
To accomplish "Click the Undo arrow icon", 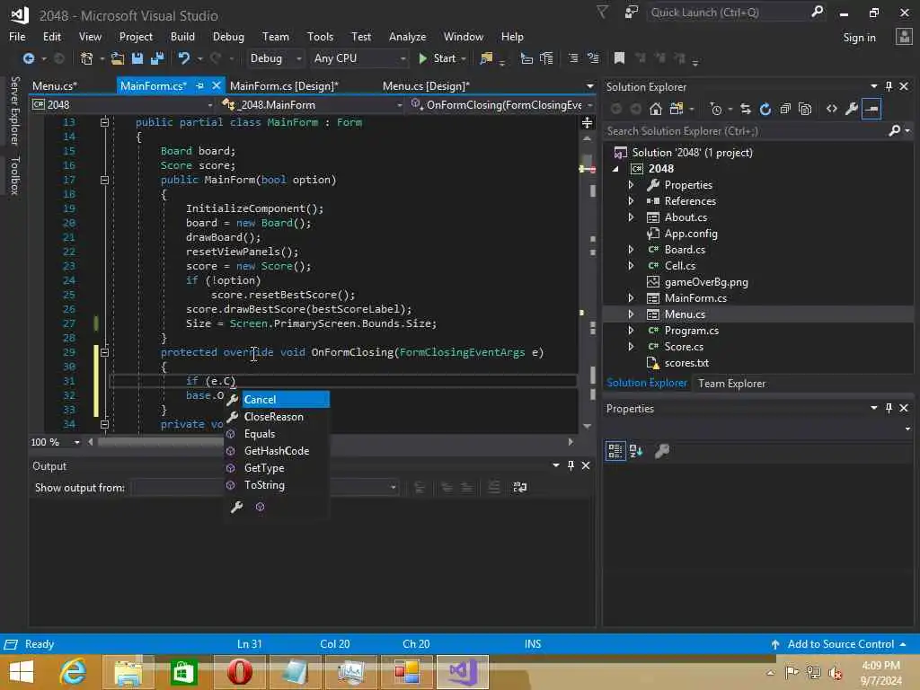I will pyautogui.click(x=184, y=58).
